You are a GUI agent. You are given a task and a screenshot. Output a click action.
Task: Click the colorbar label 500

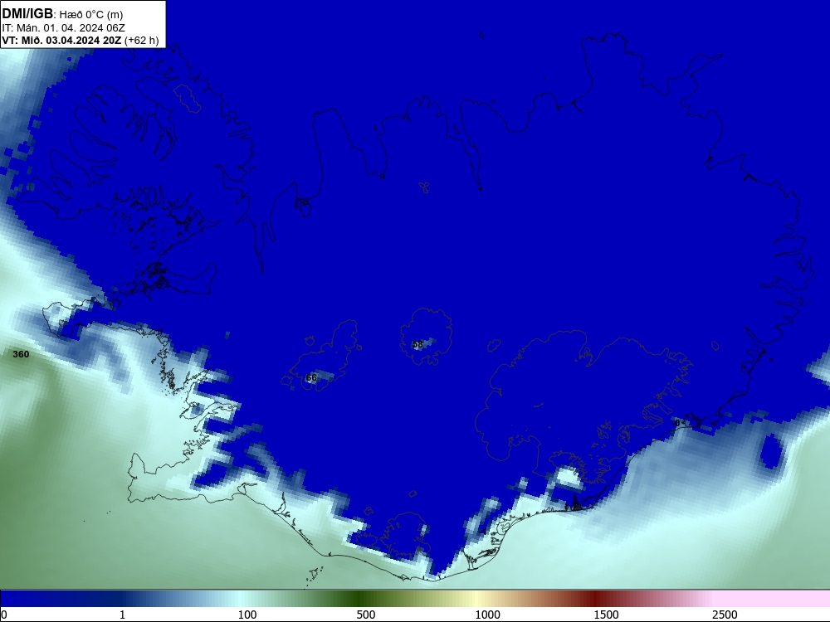pos(366,615)
